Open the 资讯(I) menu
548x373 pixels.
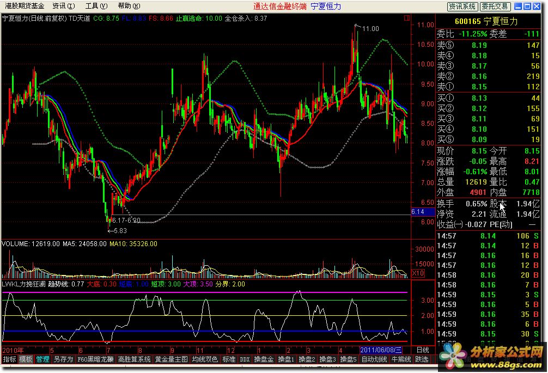pyautogui.click(x=64, y=6)
